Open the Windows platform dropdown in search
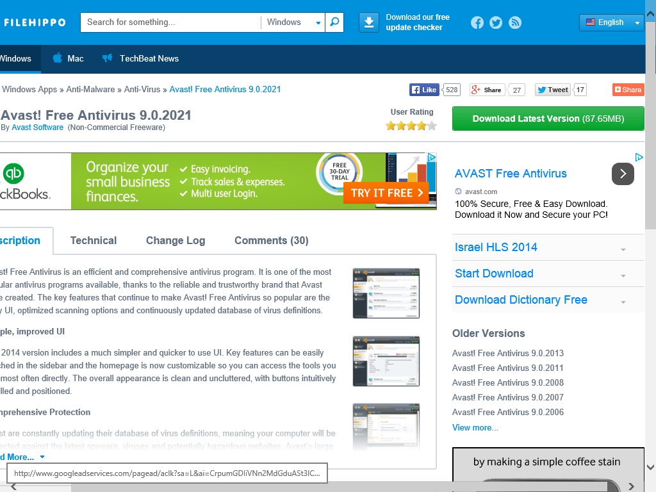 [293, 22]
